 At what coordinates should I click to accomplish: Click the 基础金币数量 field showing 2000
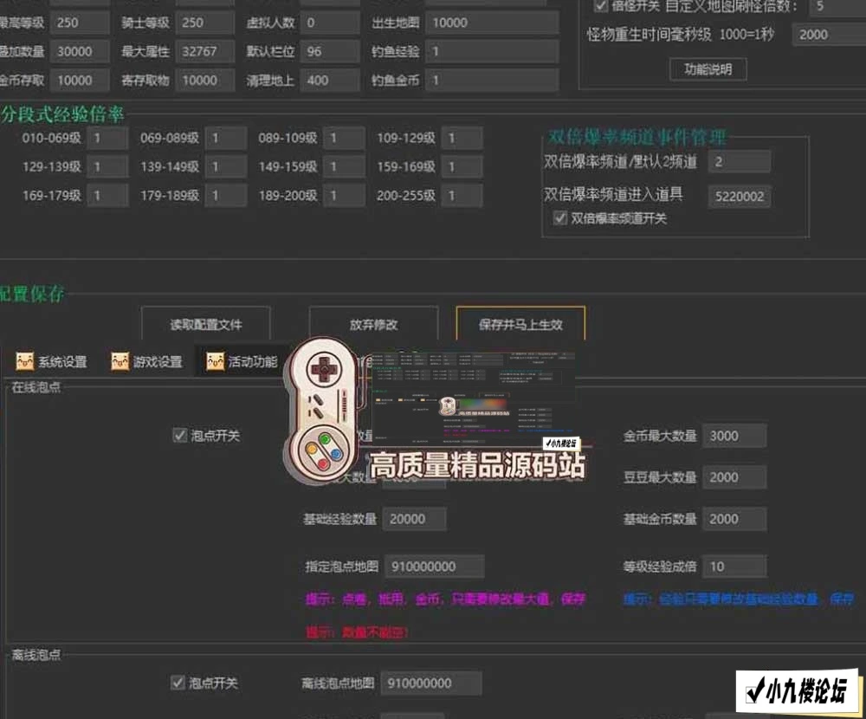point(734,519)
